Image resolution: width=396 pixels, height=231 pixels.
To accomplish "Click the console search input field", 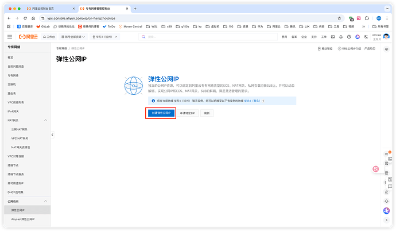I will 189,37.
